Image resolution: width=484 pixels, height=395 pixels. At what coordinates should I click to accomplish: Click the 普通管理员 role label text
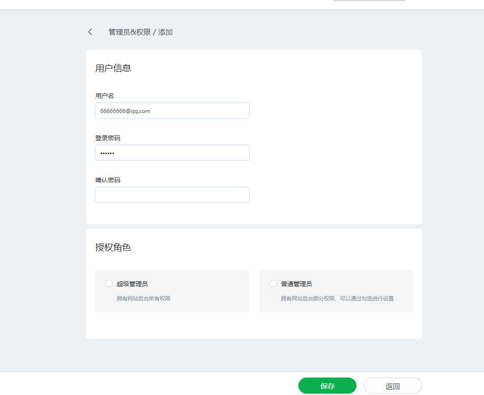click(296, 284)
